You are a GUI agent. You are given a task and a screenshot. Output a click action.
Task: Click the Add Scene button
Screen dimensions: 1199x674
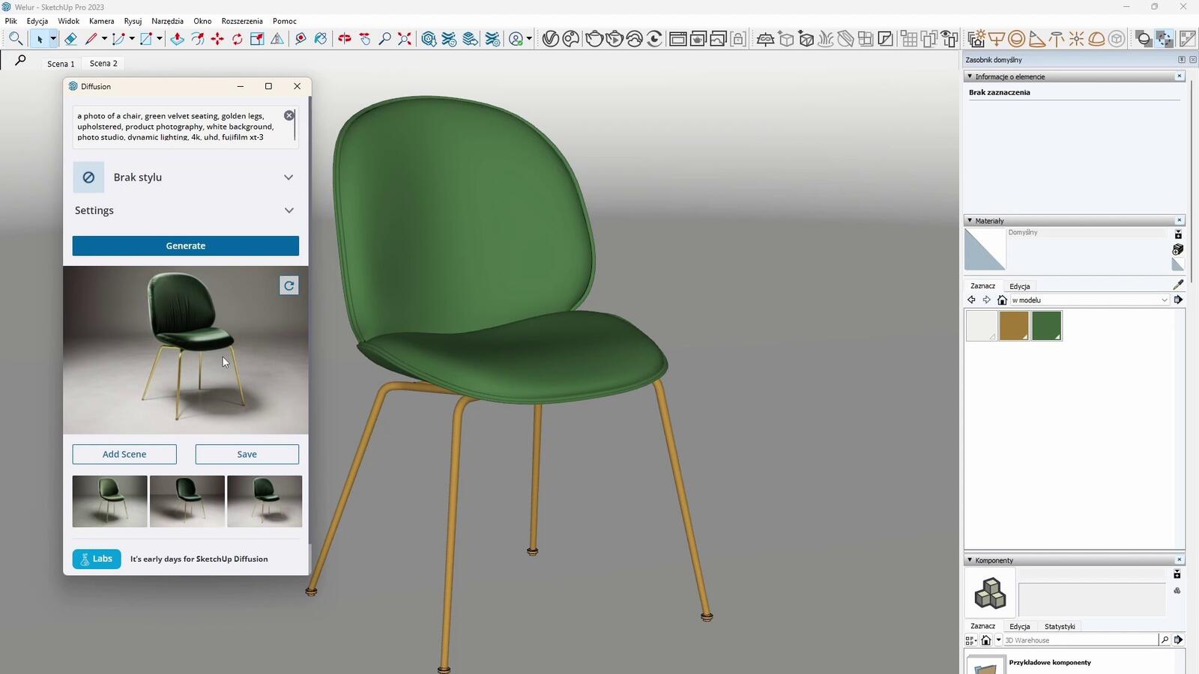click(x=124, y=454)
